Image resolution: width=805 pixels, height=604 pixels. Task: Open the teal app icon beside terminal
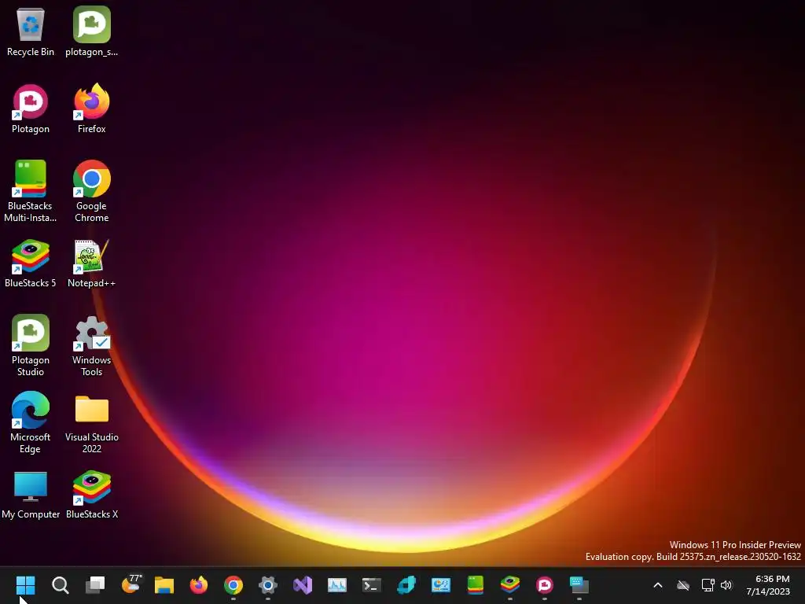click(406, 585)
